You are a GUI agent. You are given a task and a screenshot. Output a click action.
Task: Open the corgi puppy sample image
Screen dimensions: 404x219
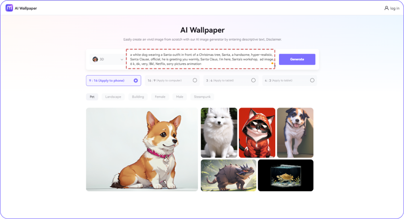[142, 150]
